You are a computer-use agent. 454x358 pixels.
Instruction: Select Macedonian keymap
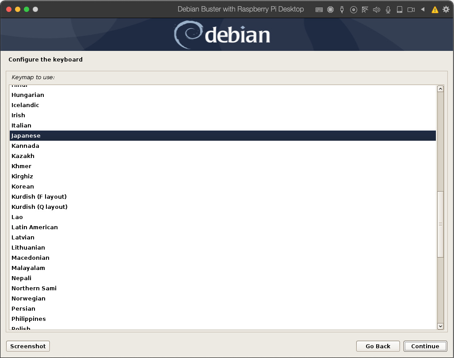(223, 258)
